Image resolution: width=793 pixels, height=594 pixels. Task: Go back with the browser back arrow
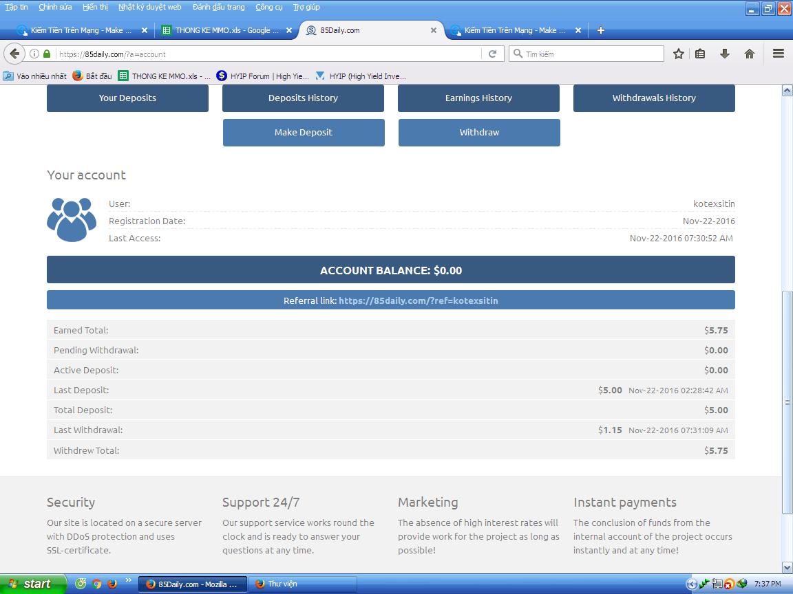(x=14, y=54)
